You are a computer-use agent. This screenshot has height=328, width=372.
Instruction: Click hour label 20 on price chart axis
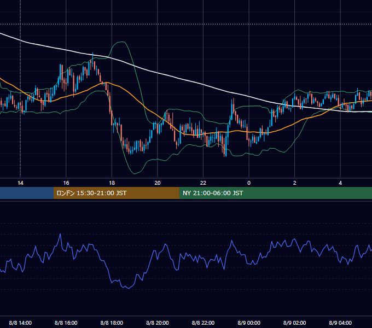pyautogui.click(x=158, y=183)
